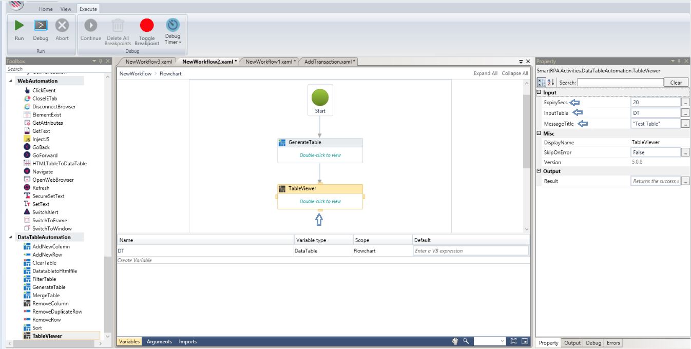Click the green Run play icon

pyautogui.click(x=18, y=26)
